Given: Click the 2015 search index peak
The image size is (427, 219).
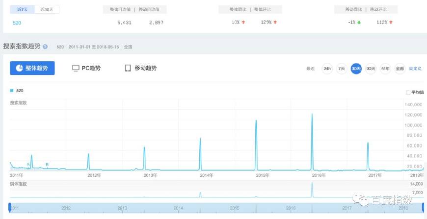Looking at the screenshot, I should 256,121.
